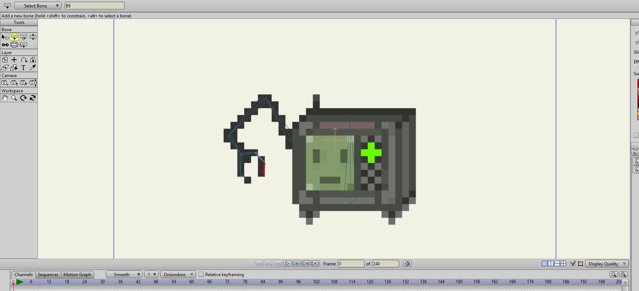Expand the Display Quality dropdown
This screenshot has width=639, height=291.
tap(607, 264)
